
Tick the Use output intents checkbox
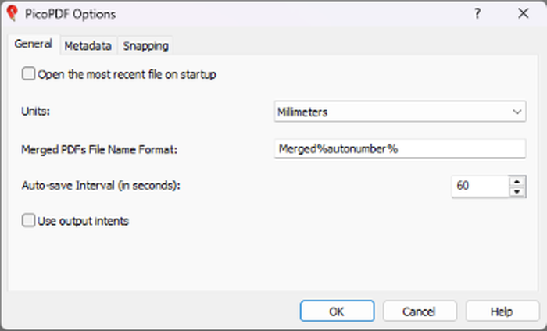click(x=28, y=221)
